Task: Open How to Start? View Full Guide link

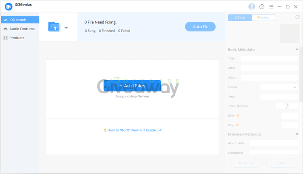Action: [133, 130]
